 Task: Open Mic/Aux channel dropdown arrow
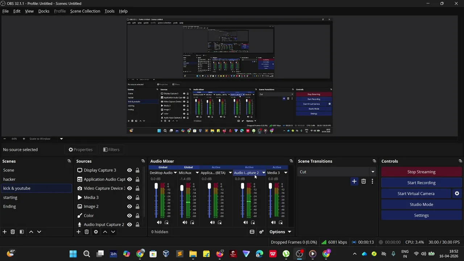[x=197, y=173]
